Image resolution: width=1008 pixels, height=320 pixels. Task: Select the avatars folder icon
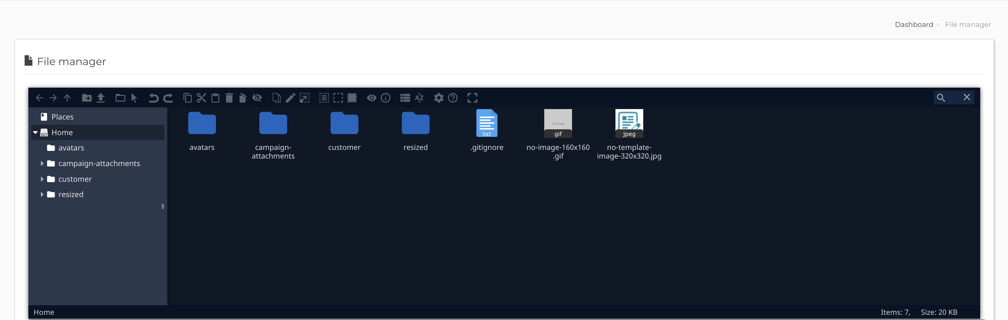click(x=202, y=123)
